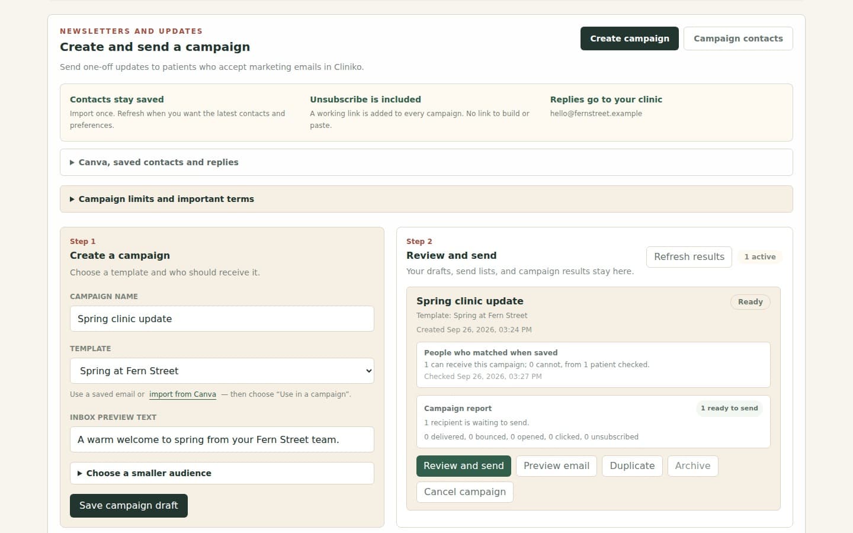
Task: Click the 0 delivered, 0 bounced stats line
Action: coord(531,437)
